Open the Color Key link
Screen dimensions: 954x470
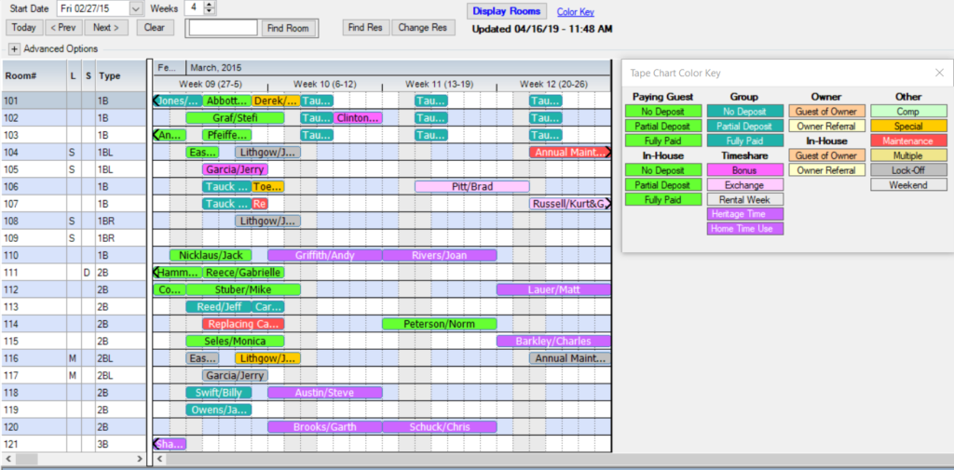(x=575, y=13)
